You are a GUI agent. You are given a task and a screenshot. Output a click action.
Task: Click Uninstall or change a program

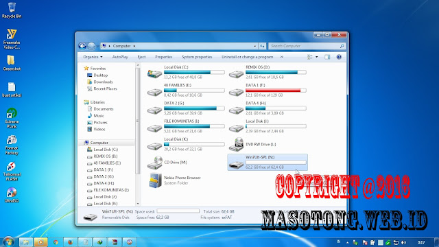tap(247, 57)
